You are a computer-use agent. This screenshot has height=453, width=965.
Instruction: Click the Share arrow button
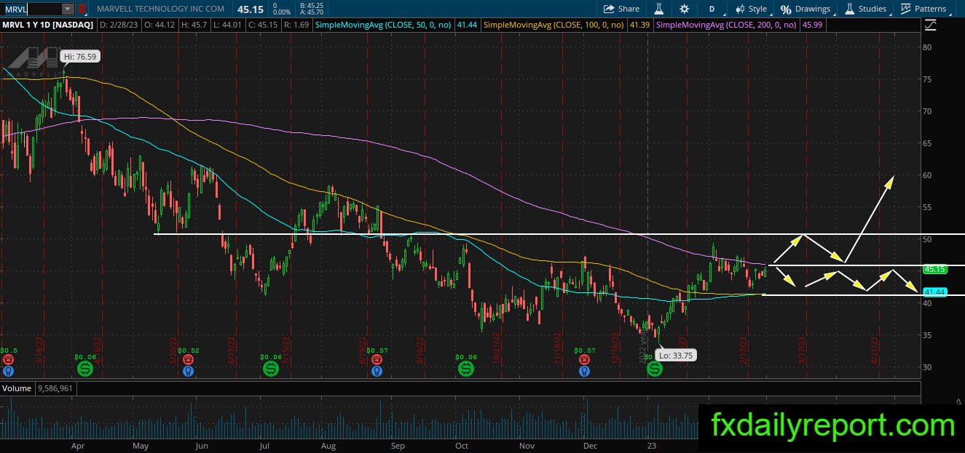tap(621, 9)
